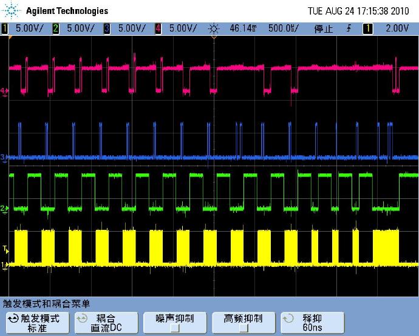The image size is (419, 336).
Task: Select the channel 4 pink indicator badge
Action: (158, 29)
